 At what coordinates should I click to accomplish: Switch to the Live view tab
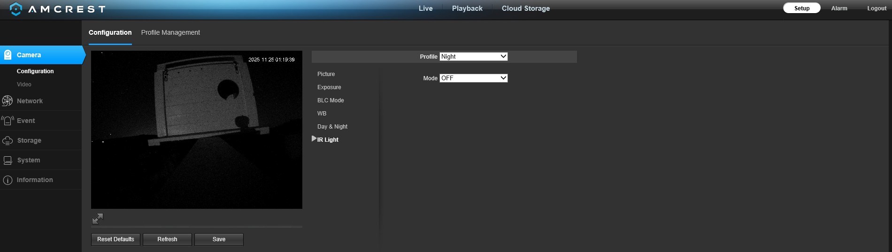(426, 8)
